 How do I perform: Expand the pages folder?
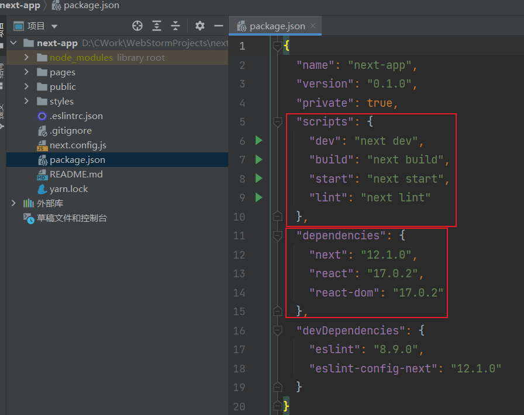click(x=26, y=72)
